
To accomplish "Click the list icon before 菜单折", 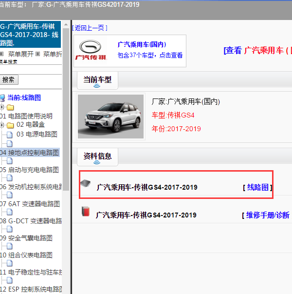I will tap(37, 54).
